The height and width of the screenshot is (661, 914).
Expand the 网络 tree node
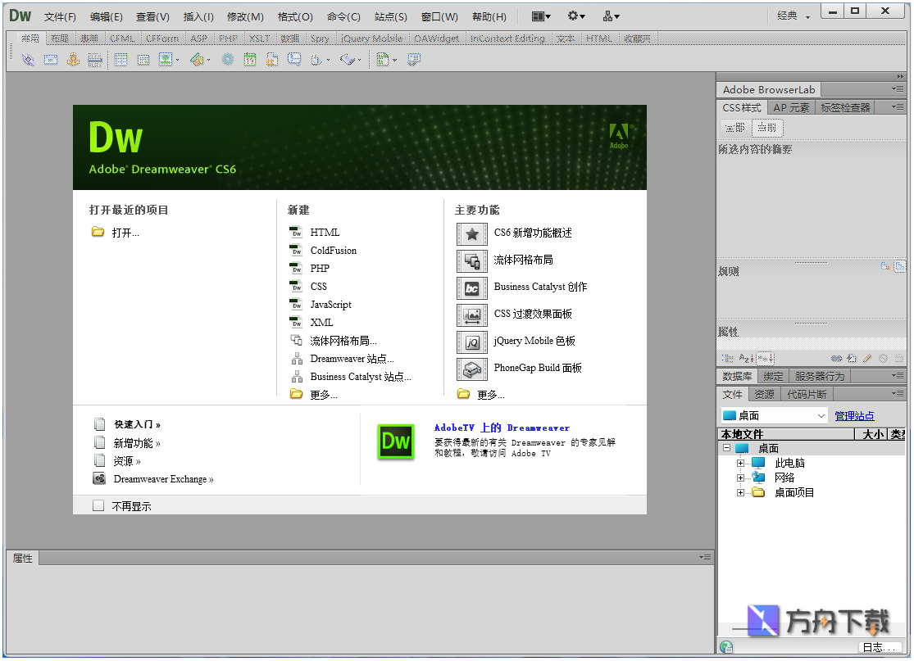(x=740, y=478)
